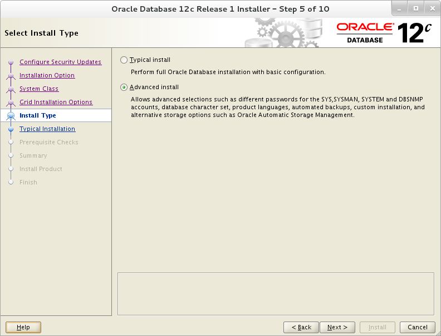This screenshot has height=336, width=441.
Task: Click the Installation Option step bullet icon
Action: point(11,75)
